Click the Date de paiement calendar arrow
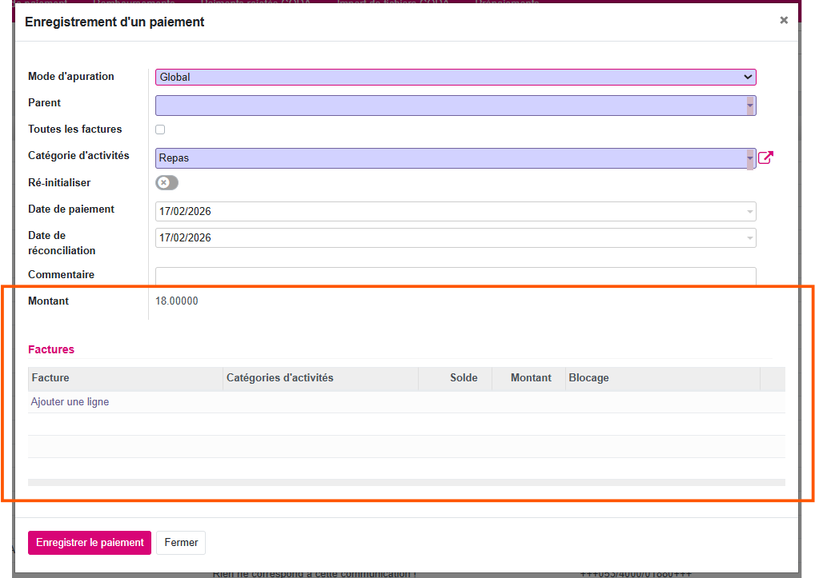 click(x=750, y=212)
